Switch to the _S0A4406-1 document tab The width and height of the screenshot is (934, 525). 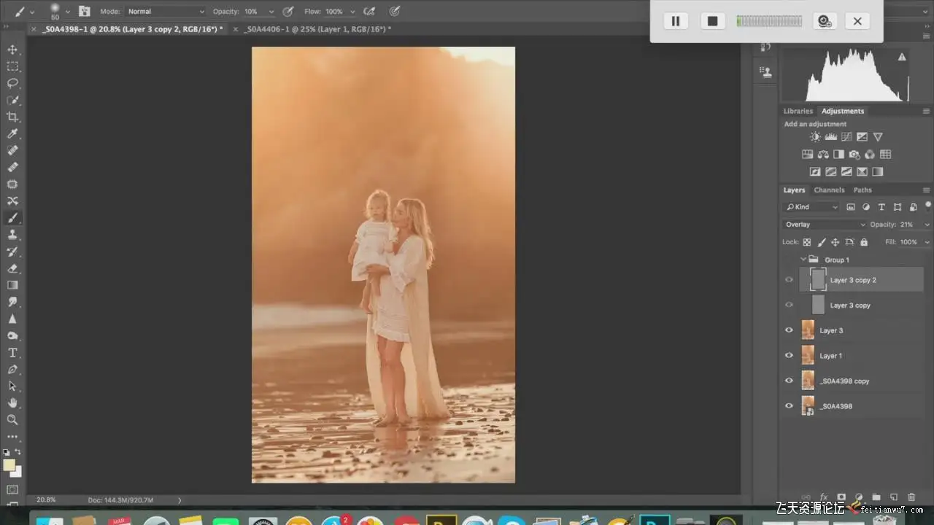(317, 29)
